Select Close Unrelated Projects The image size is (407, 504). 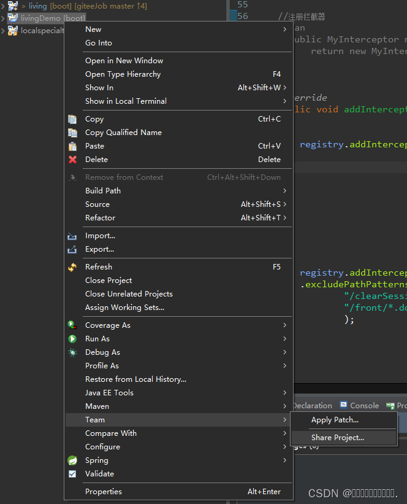click(178, 294)
